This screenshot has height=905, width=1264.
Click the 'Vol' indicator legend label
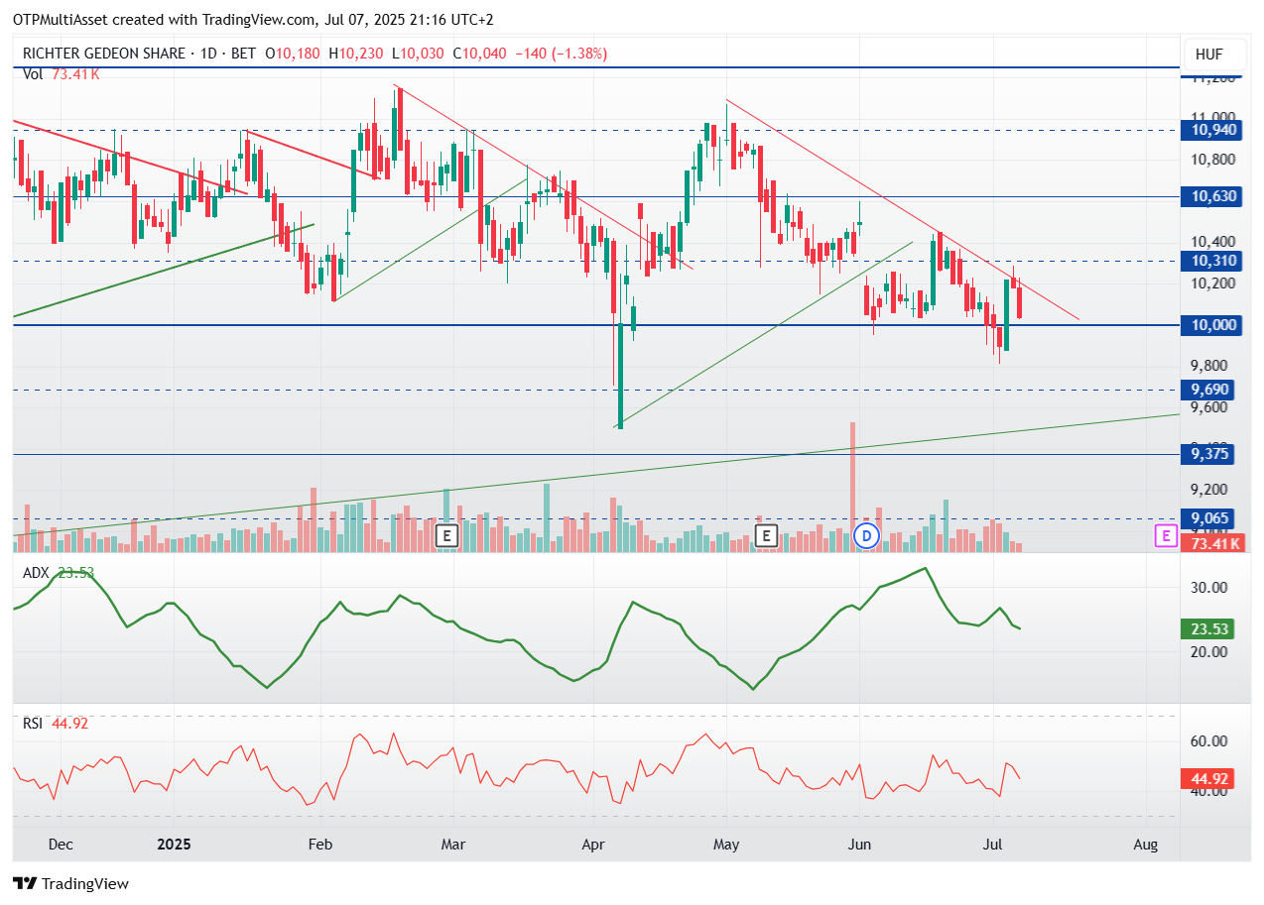click(34, 73)
